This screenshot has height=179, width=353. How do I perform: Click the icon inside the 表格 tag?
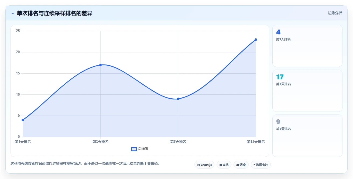[x=221, y=165]
